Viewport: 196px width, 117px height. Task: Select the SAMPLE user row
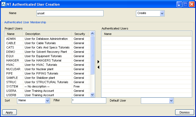point(47,78)
